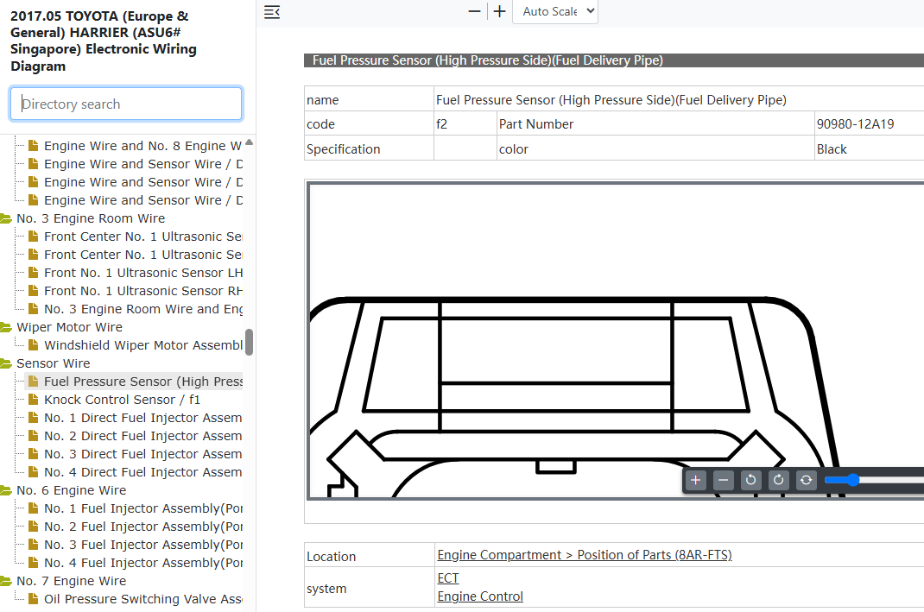Zoom out the connector image with minus button
The image size is (924, 612).
coord(723,480)
